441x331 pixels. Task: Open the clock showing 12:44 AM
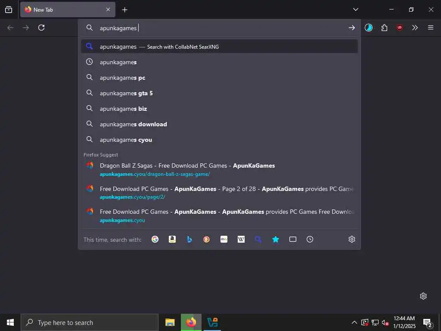404,322
